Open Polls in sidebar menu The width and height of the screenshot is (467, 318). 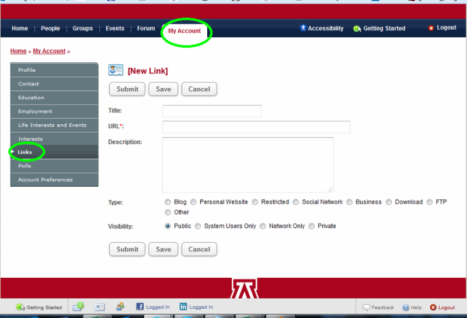click(x=54, y=166)
